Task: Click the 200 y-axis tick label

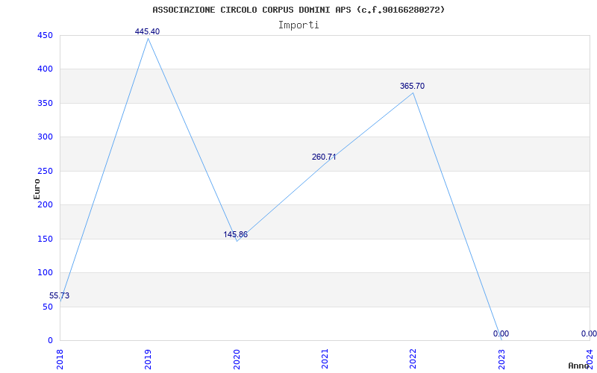Action: click(45, 204)
